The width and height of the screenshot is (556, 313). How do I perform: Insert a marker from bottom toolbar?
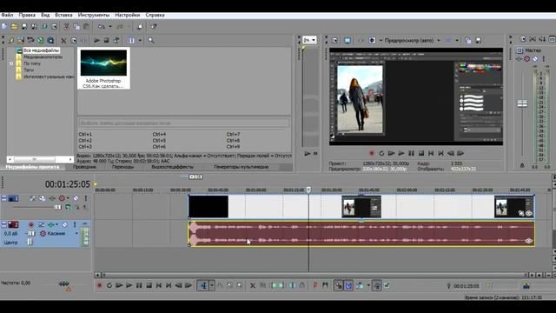point(314,285)
